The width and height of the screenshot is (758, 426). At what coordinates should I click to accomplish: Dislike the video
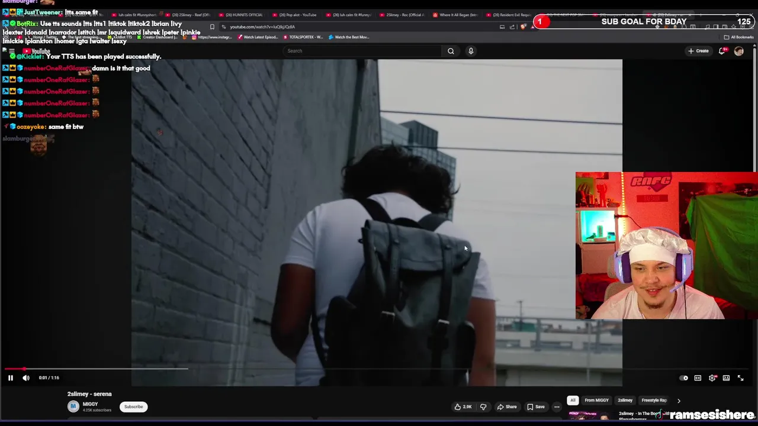[x=483, y=406]
